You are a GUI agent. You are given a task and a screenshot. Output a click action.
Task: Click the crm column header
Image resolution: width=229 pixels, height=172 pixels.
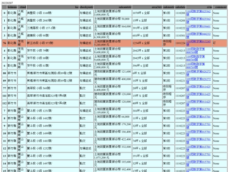199,7
